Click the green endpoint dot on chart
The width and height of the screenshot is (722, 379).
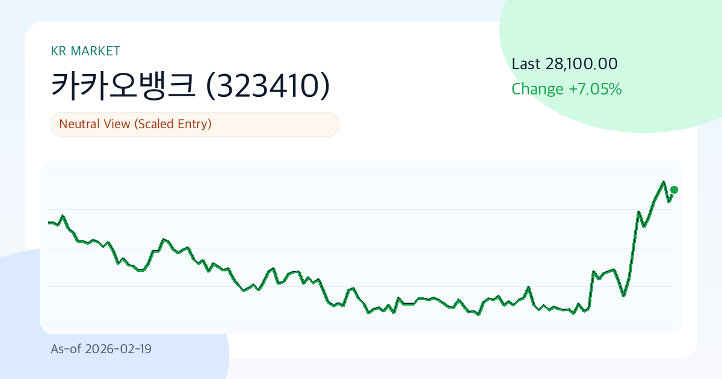coord(674,189)
